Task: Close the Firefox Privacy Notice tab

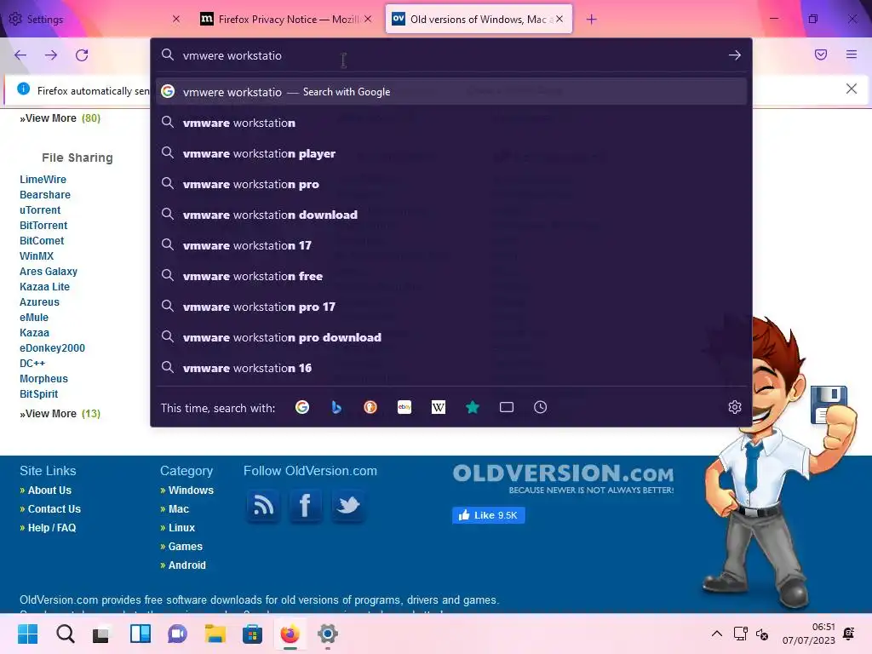Action: 368,19
